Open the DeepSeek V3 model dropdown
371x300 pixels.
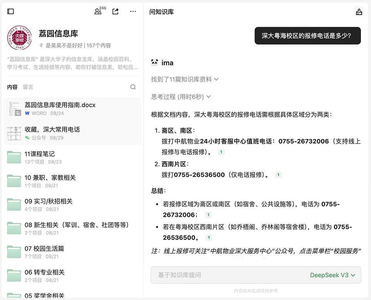[333, 275]
